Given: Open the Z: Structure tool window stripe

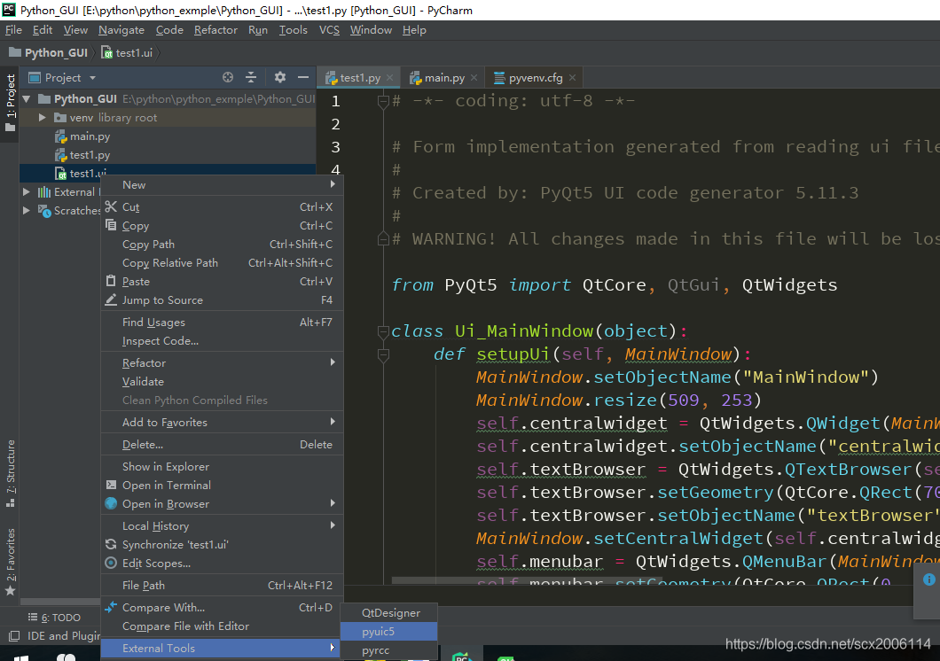Looking at the screenshot, I should (x=10, y=473).
